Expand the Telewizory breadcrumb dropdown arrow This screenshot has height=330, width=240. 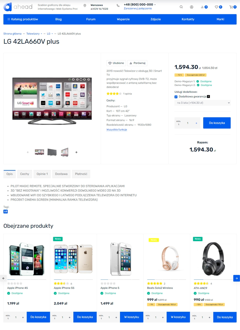[x=41, y=34]
